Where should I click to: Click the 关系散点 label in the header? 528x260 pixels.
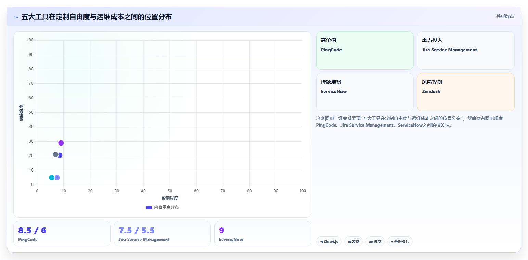tap(505, 17)
